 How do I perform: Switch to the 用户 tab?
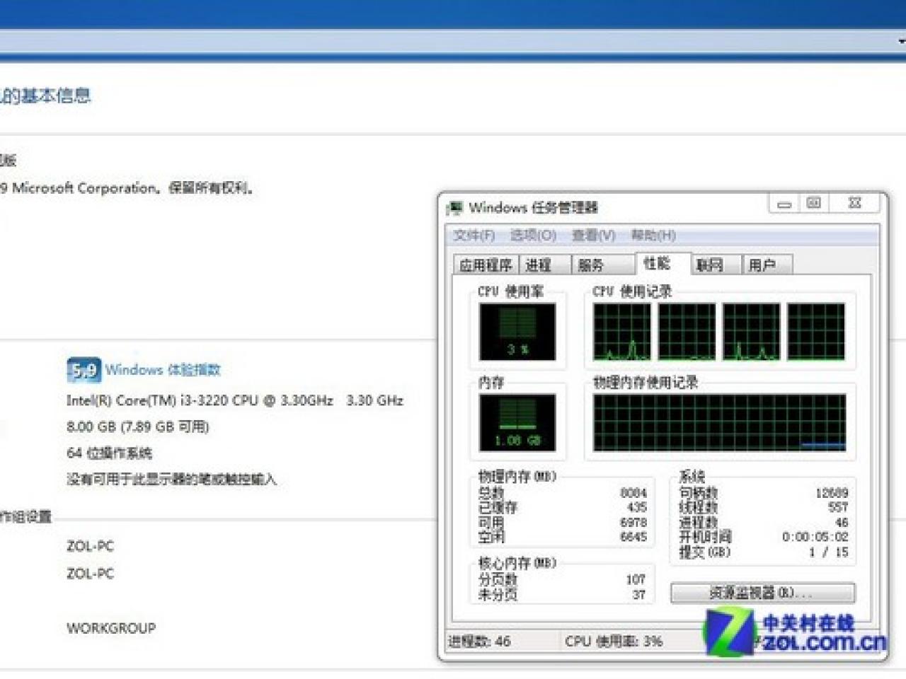coord(767,265)
